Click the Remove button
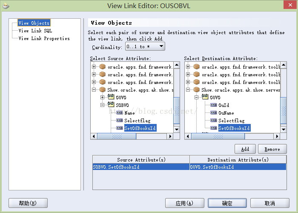Viewport: 298px width, 213px height. 272,149
